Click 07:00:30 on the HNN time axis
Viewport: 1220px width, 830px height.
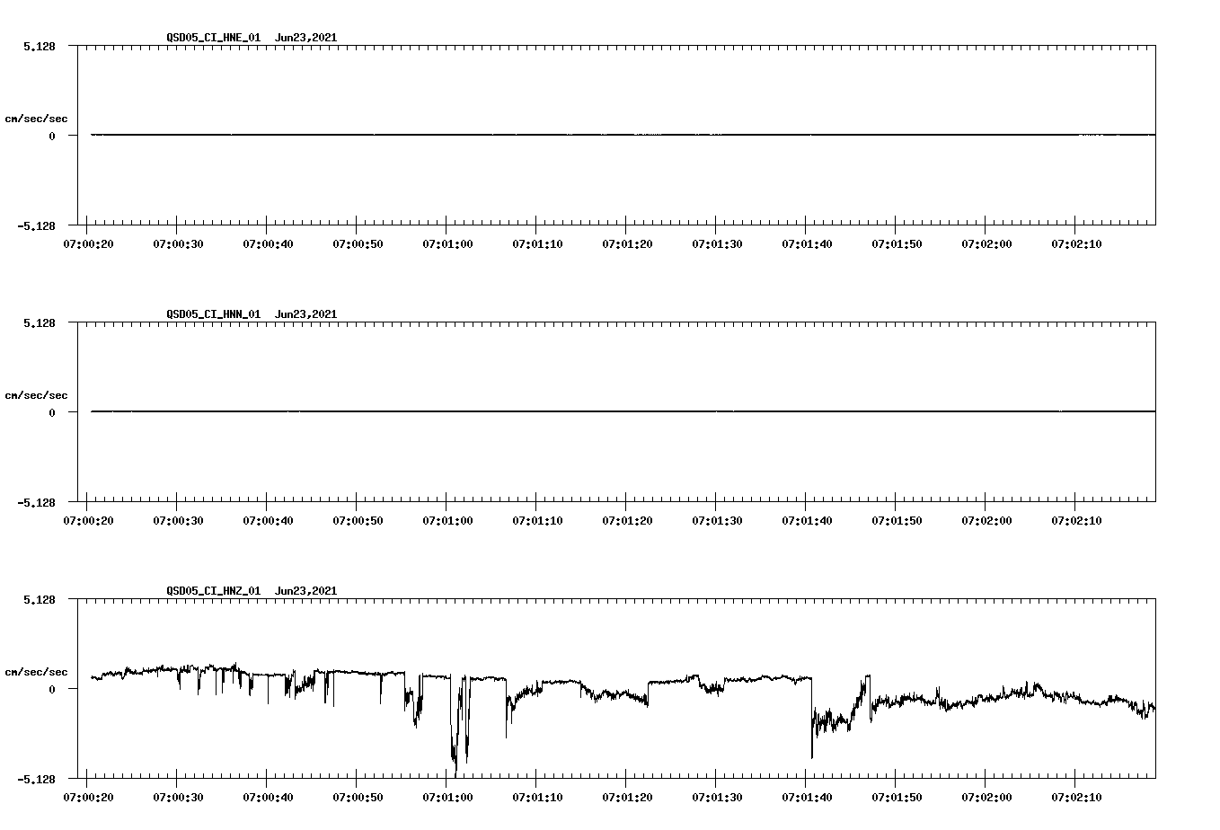tap(178, 521)
